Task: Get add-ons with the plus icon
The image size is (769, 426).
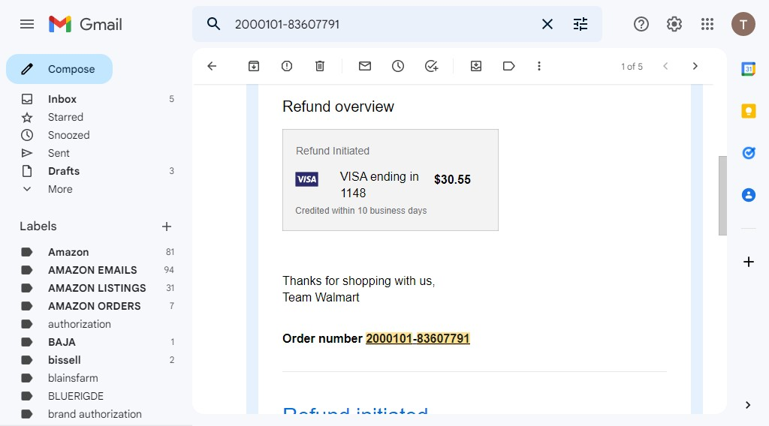Action: pyautogui.click(x=749, y=262)
